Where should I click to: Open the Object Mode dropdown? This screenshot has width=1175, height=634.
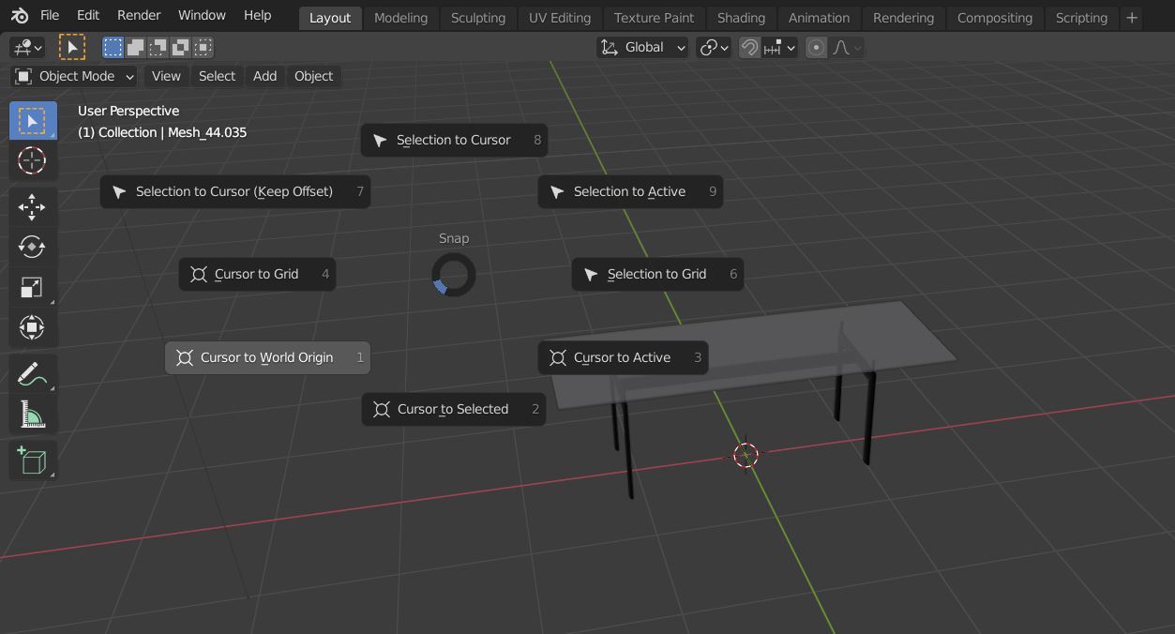pyautogui.click(x=75, y=76)
